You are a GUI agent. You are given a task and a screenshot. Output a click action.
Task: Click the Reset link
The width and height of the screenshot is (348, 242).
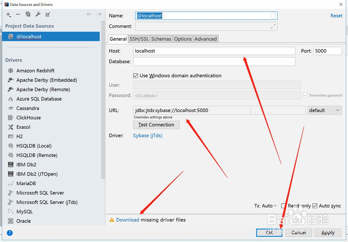(x=336, y=16)
